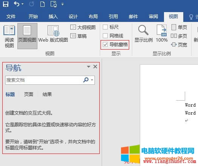Open the 文件 tab

tap(11, 17)
